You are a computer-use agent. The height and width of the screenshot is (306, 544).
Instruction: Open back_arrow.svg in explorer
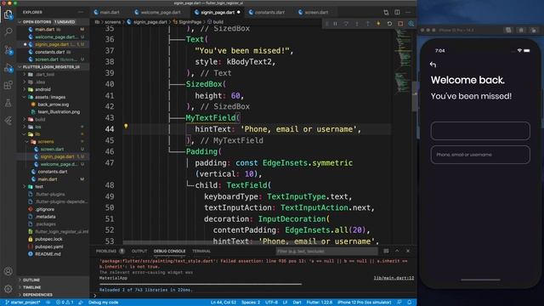point(53,105)
